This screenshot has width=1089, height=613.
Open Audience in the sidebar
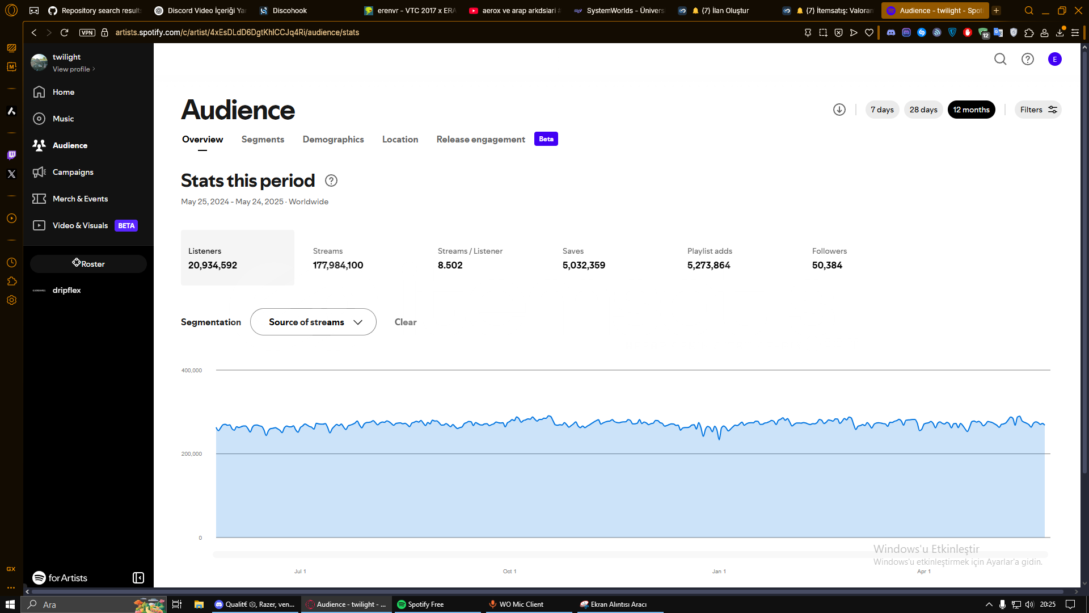(70, 145)
